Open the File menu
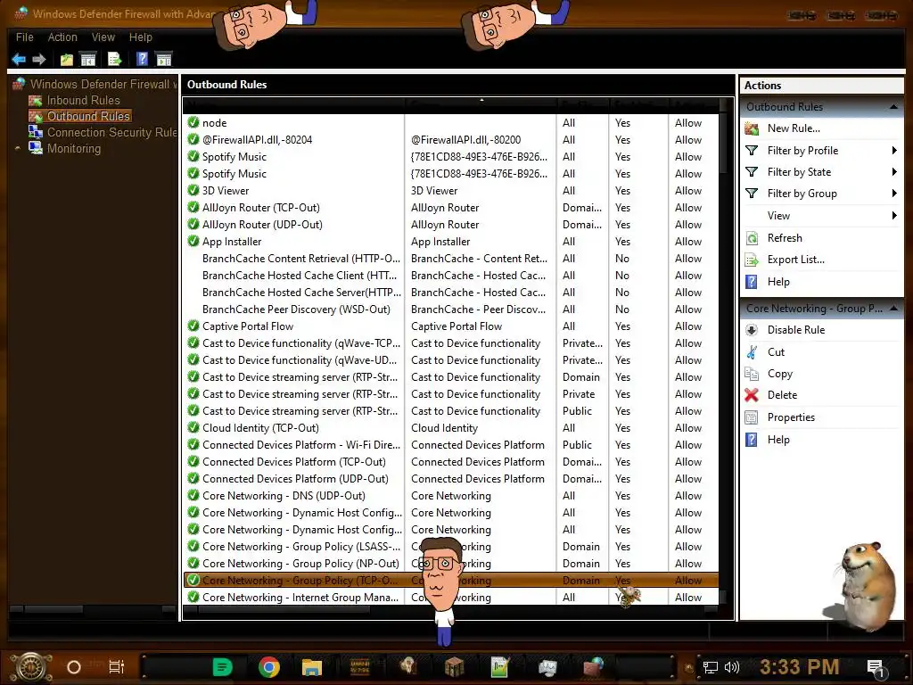The width and height of the screenshot is (913, 685). click(24, 37)
